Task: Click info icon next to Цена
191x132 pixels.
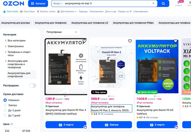Action: coord(12,124)
